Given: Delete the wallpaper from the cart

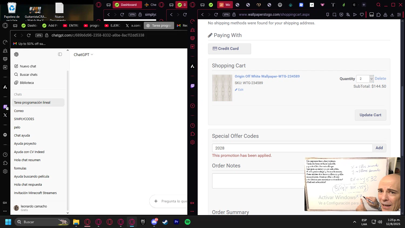Looking at the screenshot, I should coord(380,78).
